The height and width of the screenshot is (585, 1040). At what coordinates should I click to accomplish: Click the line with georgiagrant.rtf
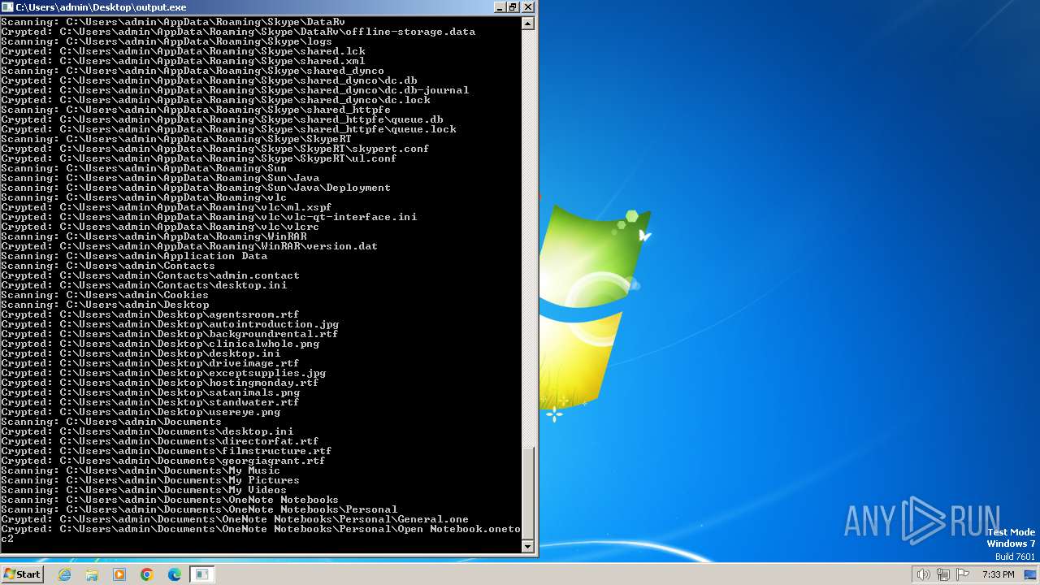pos(163,461)
